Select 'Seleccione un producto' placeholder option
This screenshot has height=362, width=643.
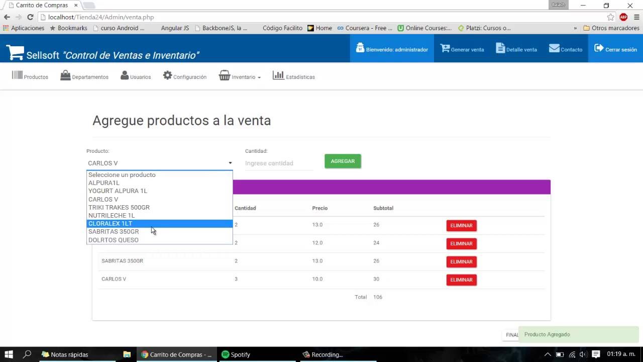click(160, 175)
